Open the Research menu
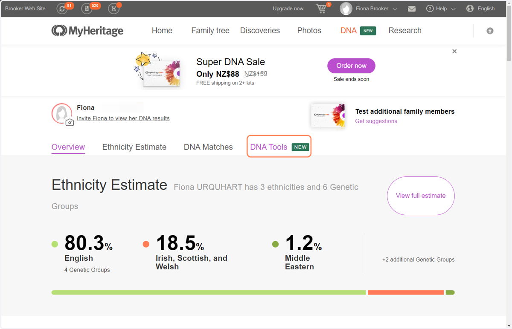512x329 pixels. (405, 31)
